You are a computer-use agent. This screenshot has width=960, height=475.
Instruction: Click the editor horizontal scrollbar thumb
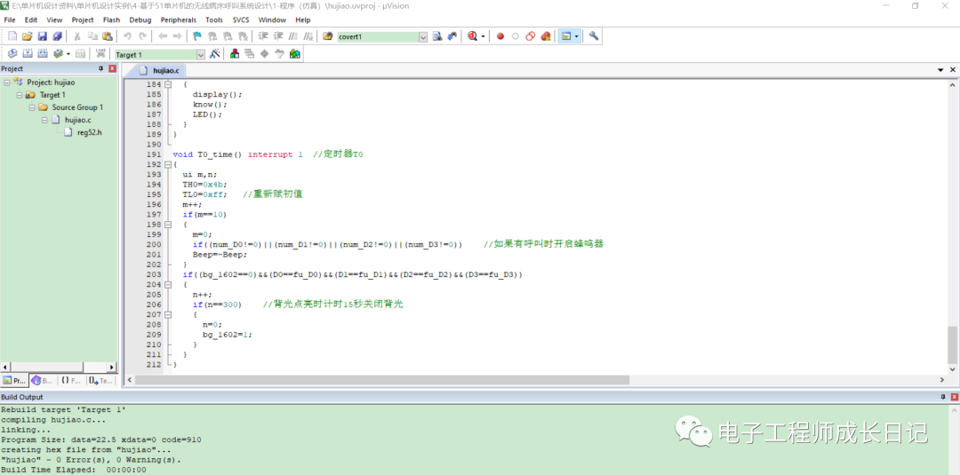pyautogui.click(x=382, y=380)
